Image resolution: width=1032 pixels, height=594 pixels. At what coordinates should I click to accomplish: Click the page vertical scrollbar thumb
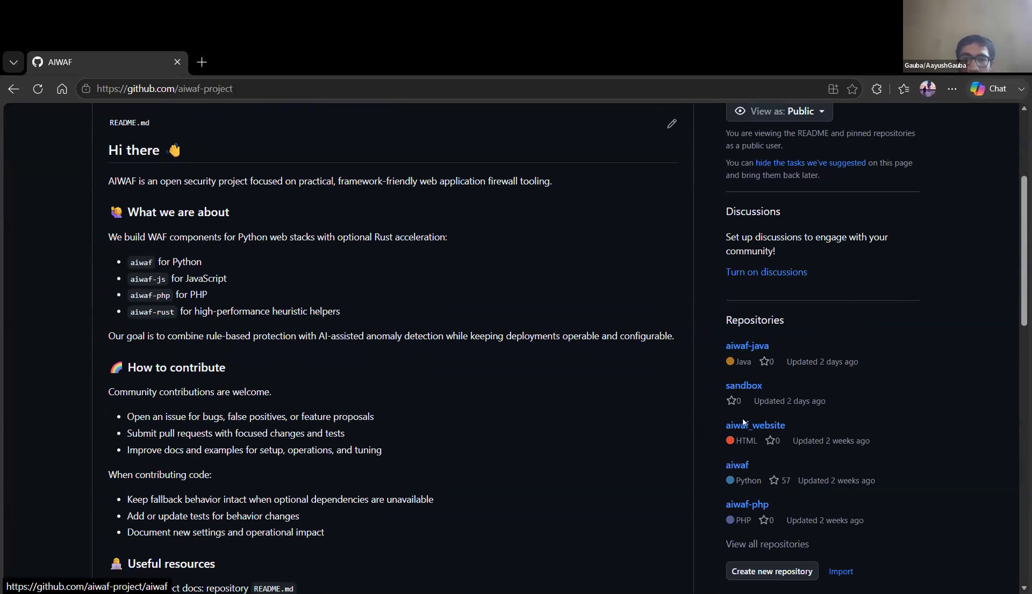(x=1024, y=251)
